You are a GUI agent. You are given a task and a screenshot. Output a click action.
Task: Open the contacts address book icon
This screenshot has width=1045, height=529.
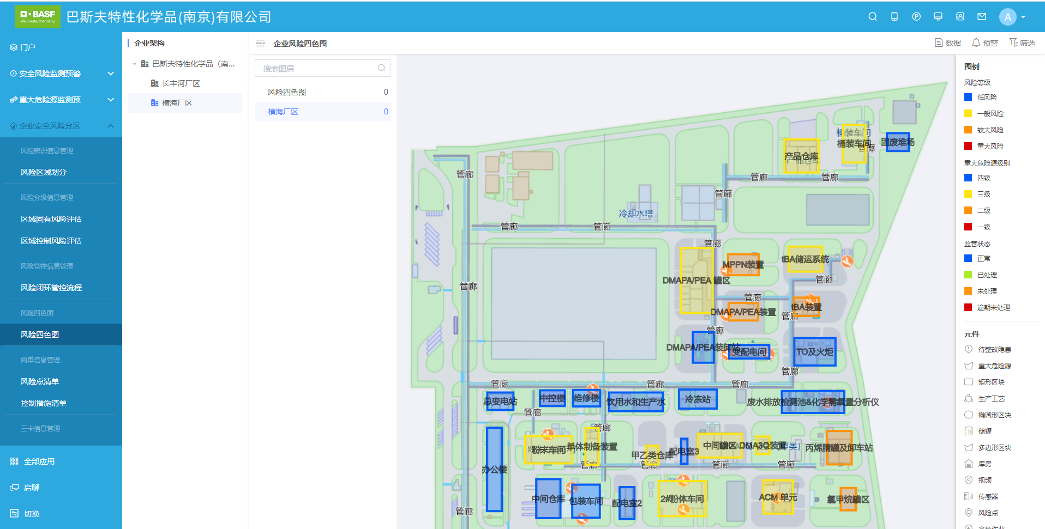click(x=960, y=17)
